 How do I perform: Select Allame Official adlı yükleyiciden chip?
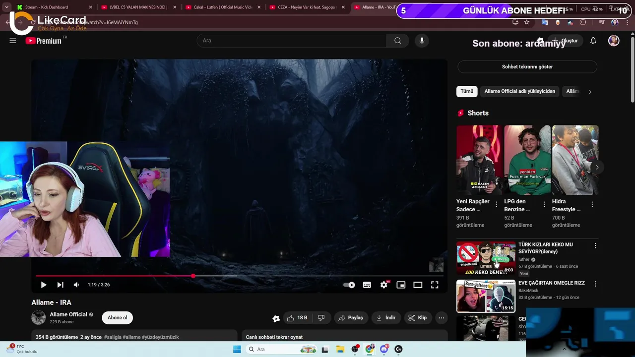(x=520, y=91)
